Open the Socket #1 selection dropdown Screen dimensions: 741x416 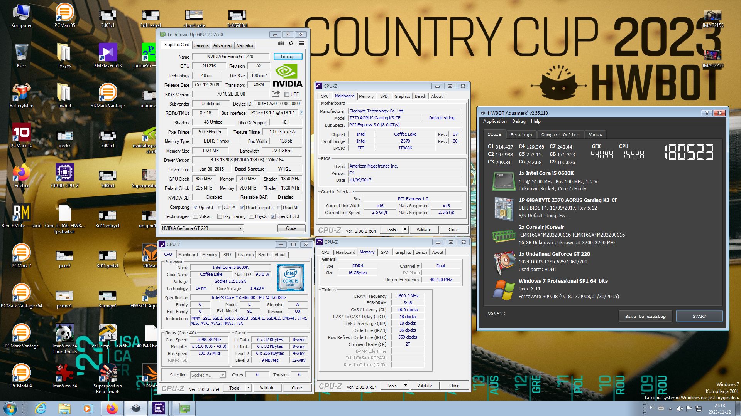coord(208,375)
